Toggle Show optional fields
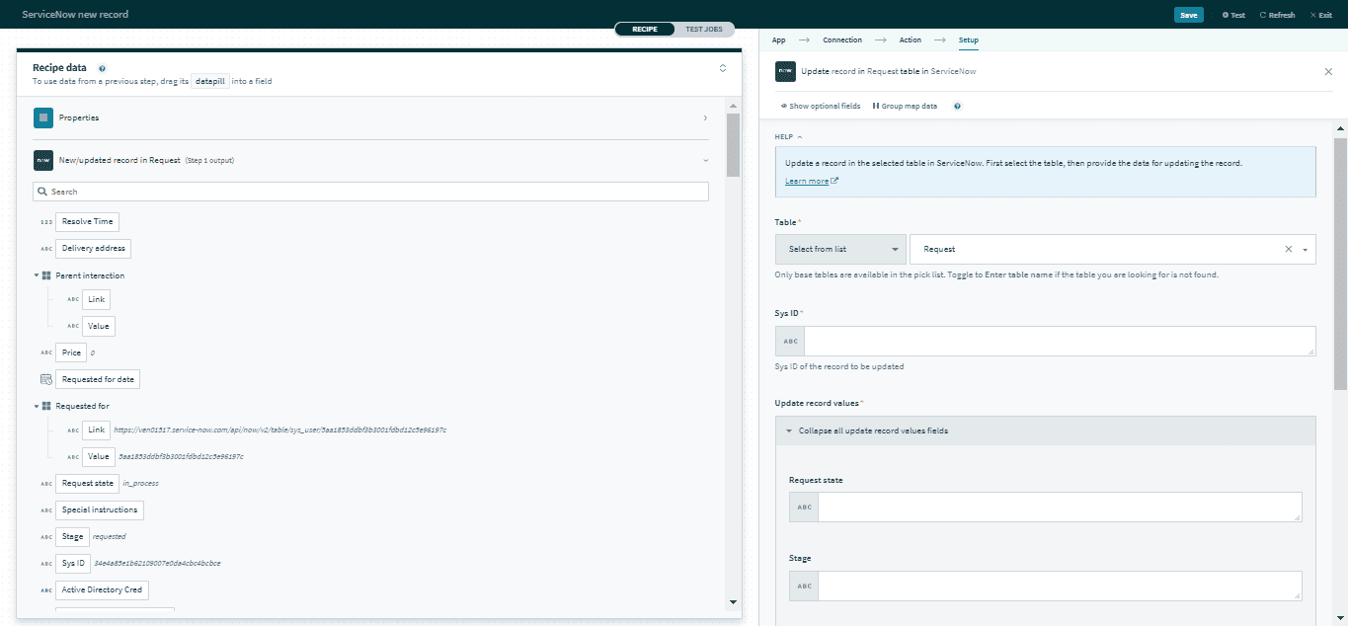1348x626 pixels. click(820, 106)
